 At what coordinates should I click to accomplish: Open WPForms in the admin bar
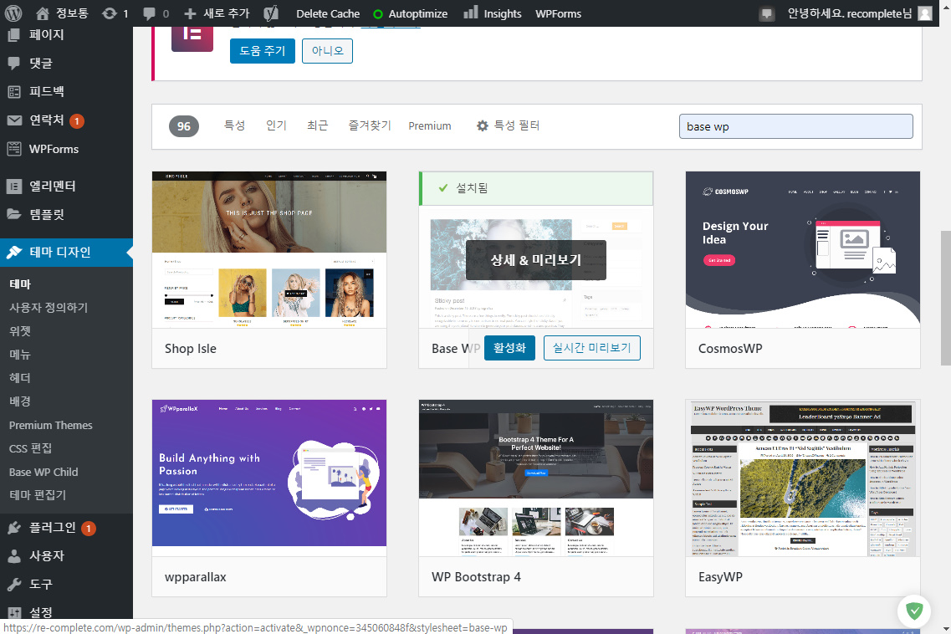[558, 13]
